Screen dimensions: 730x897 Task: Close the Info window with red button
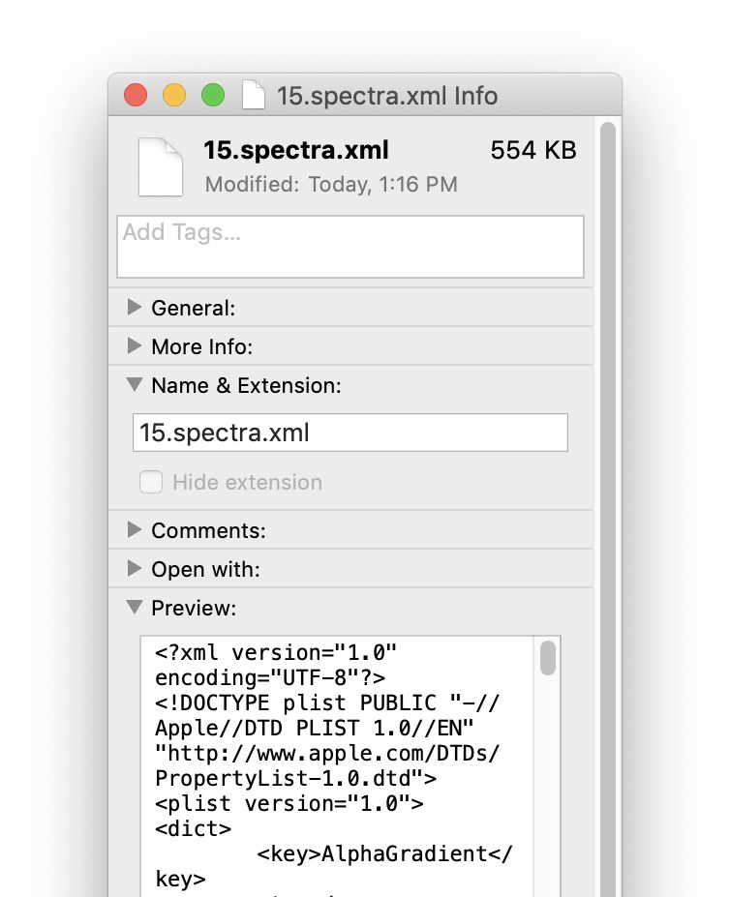point(136,96)
